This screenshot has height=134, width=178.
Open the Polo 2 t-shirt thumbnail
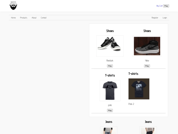(x=139, y=89)
